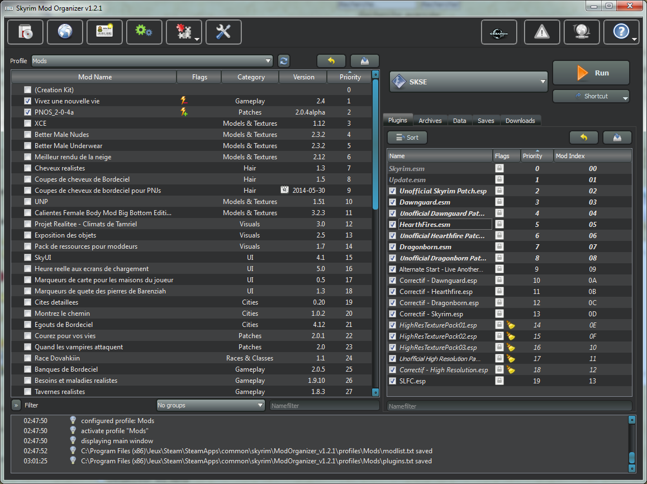The width and height of the screenshot is (647, 484).
Task: Click the lock flag icon on Skyrim.esm
Action: [x=499, y=168]
